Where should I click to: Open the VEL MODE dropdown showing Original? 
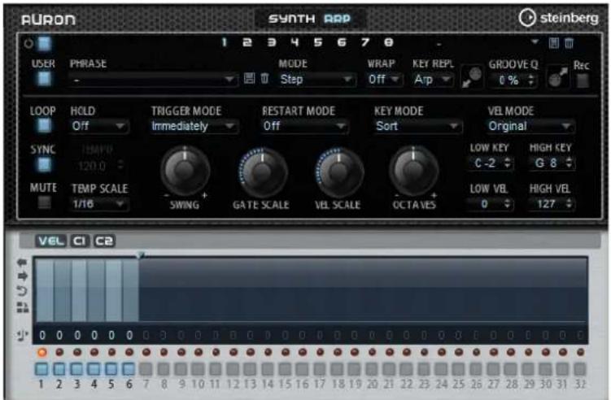530,126
